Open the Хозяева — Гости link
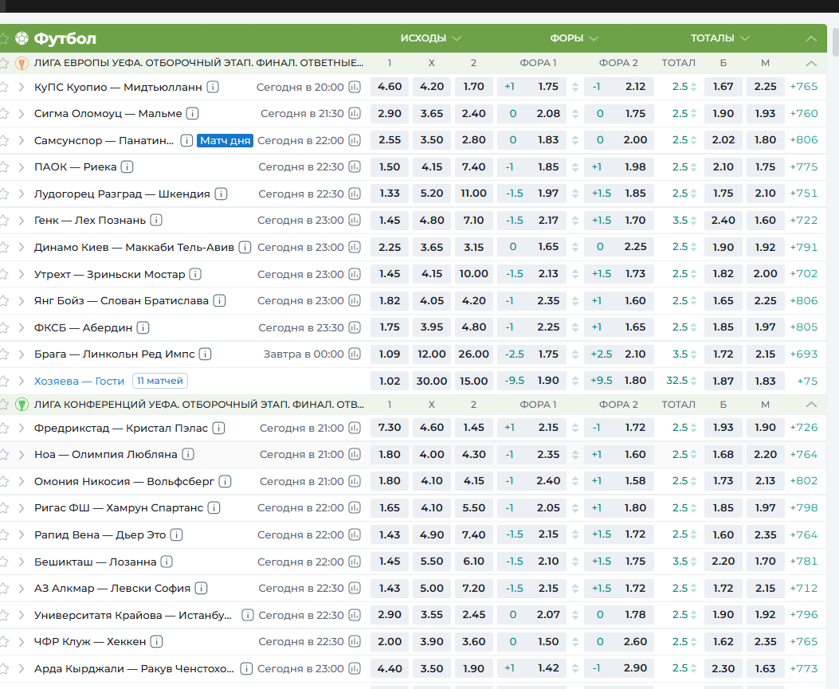The height and width of the screenshot is (689, 839). click(79, 381)
